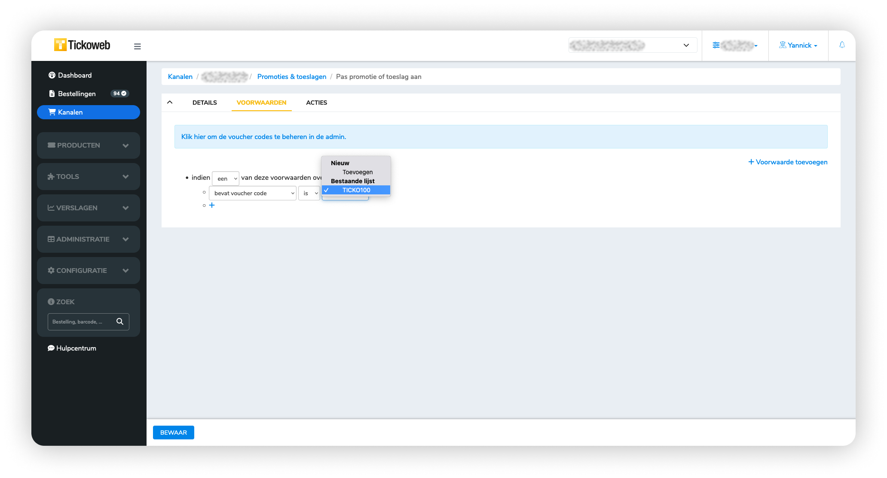The width and height of the screenshot is (887, 478).
Task: Click the blue plus add-condition icon
Action: (x=212, y=205)
